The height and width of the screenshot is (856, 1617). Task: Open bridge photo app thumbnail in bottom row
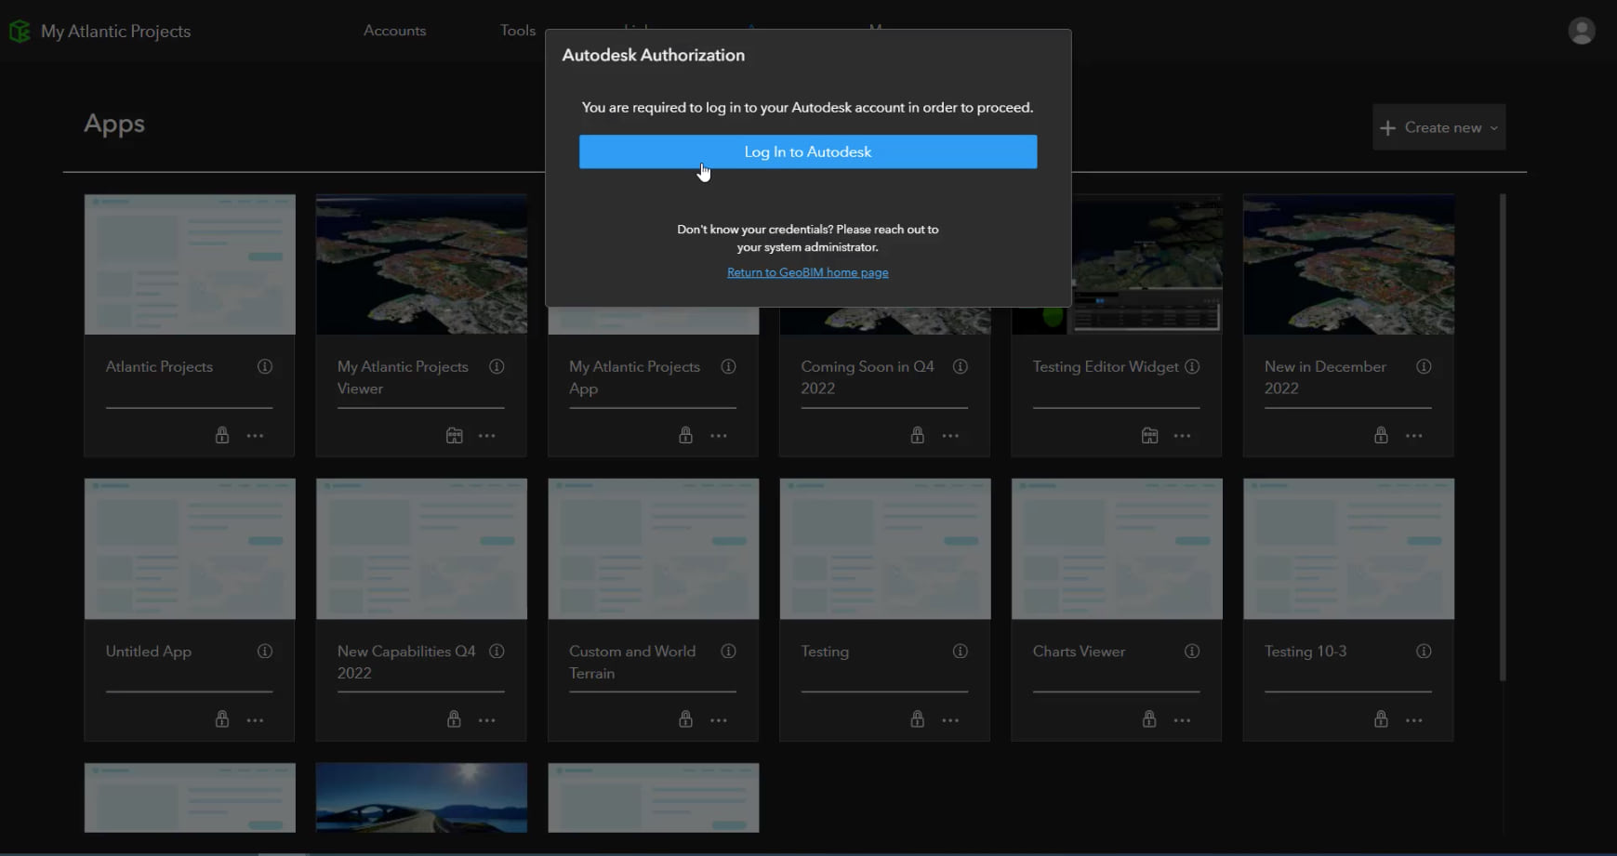click(x=421, y=797)
